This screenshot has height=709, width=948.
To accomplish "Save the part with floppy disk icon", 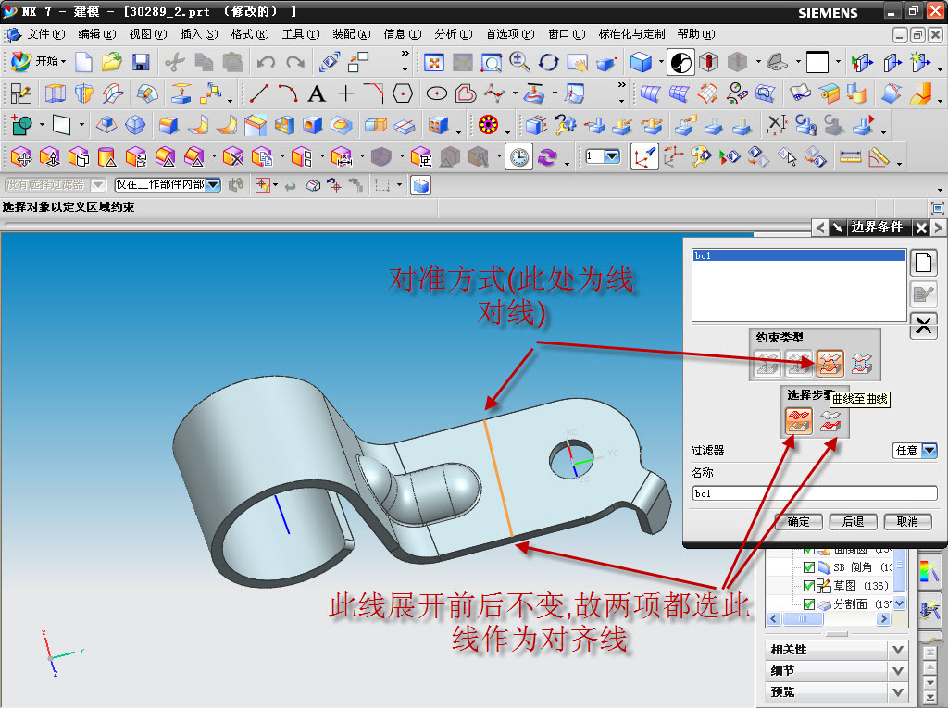I will [x=141, y=62].
